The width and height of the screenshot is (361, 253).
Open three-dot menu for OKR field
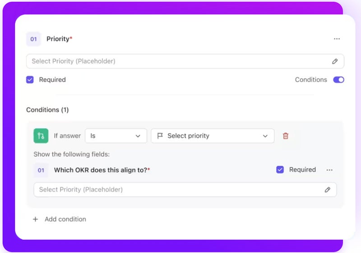pyautogui.click(x=329, y=170)
